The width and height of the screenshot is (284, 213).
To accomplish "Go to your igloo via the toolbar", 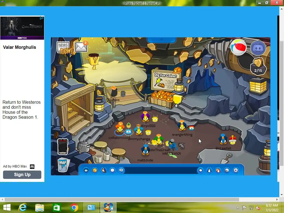I will pos(227,170).
